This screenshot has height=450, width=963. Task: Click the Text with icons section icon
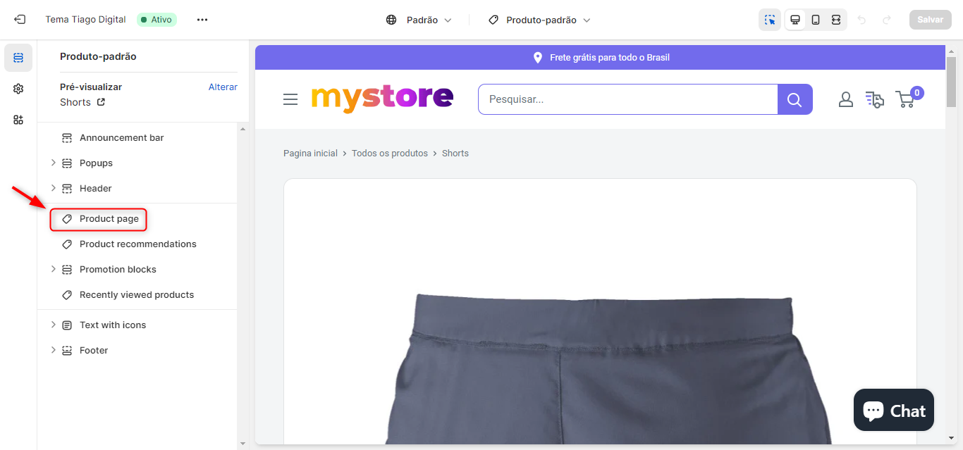click(x=67, y=325)
